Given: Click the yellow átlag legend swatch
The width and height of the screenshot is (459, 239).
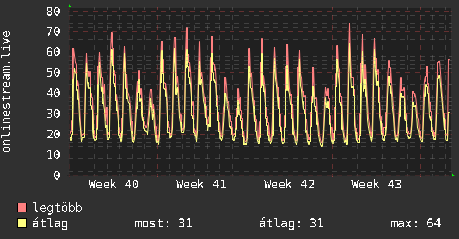Looking at the screenshot, I should [x=22, y=223].
